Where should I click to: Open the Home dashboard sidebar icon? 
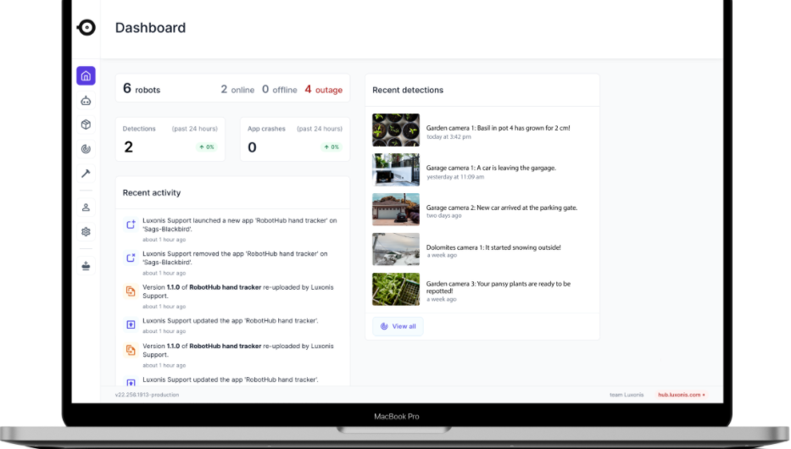(x=86, y=76)
